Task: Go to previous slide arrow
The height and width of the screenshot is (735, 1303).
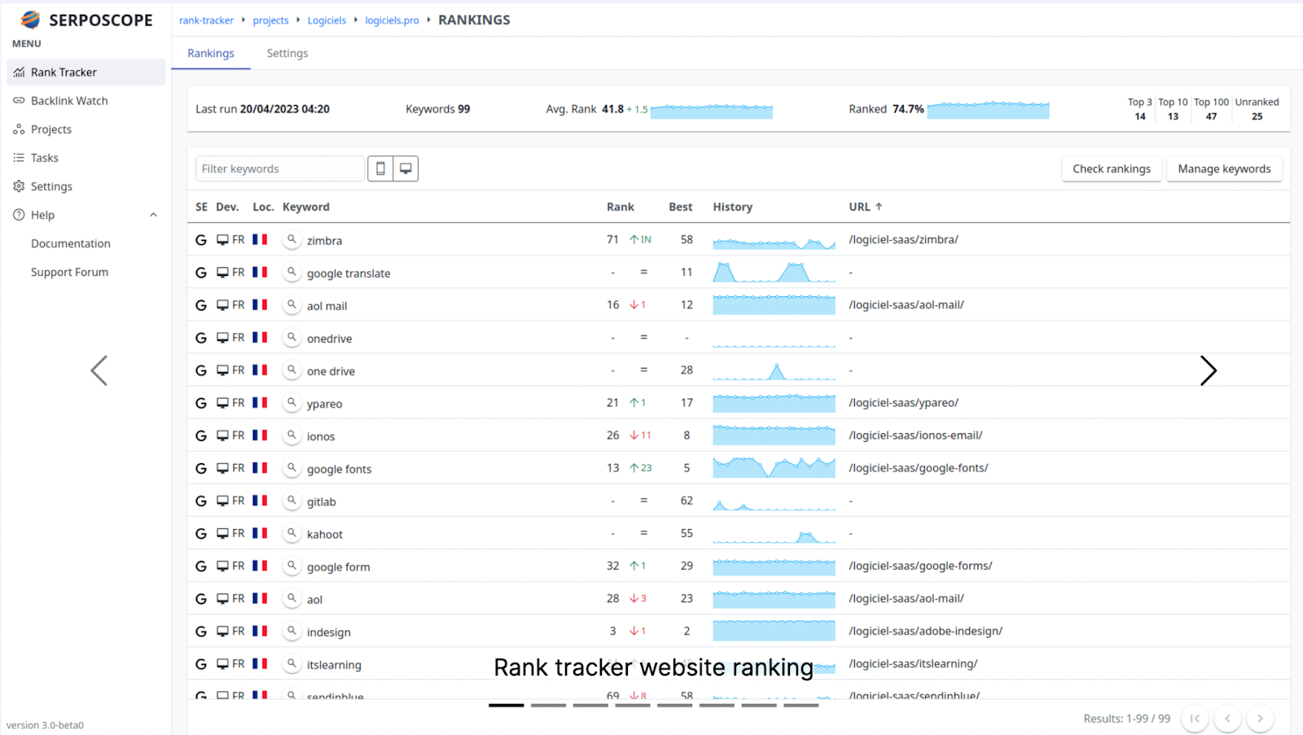Action: (x=99, y=370)
